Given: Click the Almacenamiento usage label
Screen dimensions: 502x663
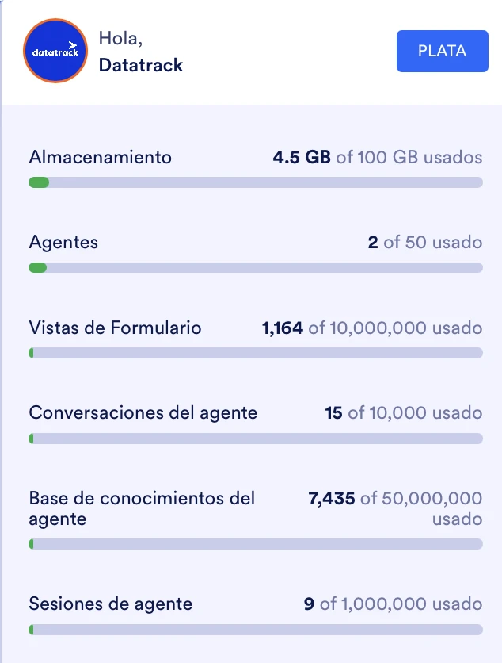Looking at the screenshot, I should coord(100,157).
